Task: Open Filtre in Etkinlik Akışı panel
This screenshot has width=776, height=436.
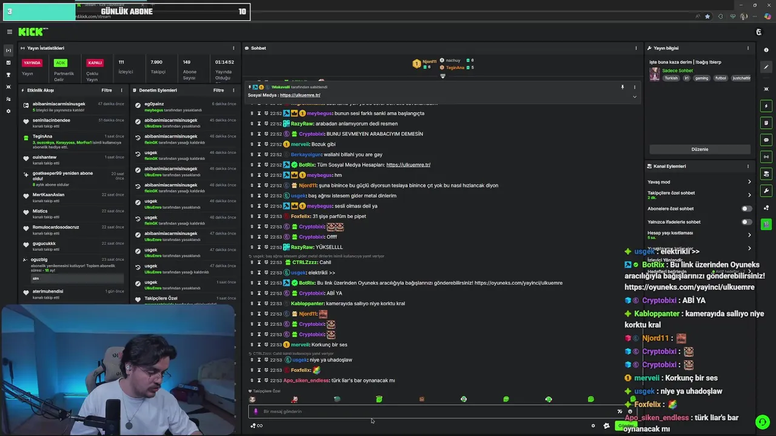Action: 107,90
